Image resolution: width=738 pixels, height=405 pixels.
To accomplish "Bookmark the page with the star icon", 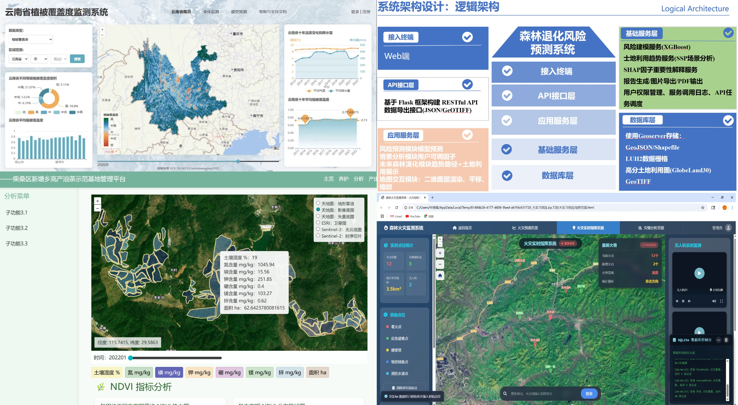I will (x=703, y=208).
